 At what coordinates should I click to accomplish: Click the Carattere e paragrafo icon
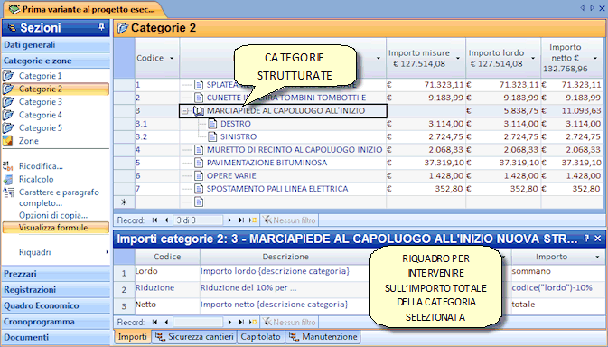(8, 192)
